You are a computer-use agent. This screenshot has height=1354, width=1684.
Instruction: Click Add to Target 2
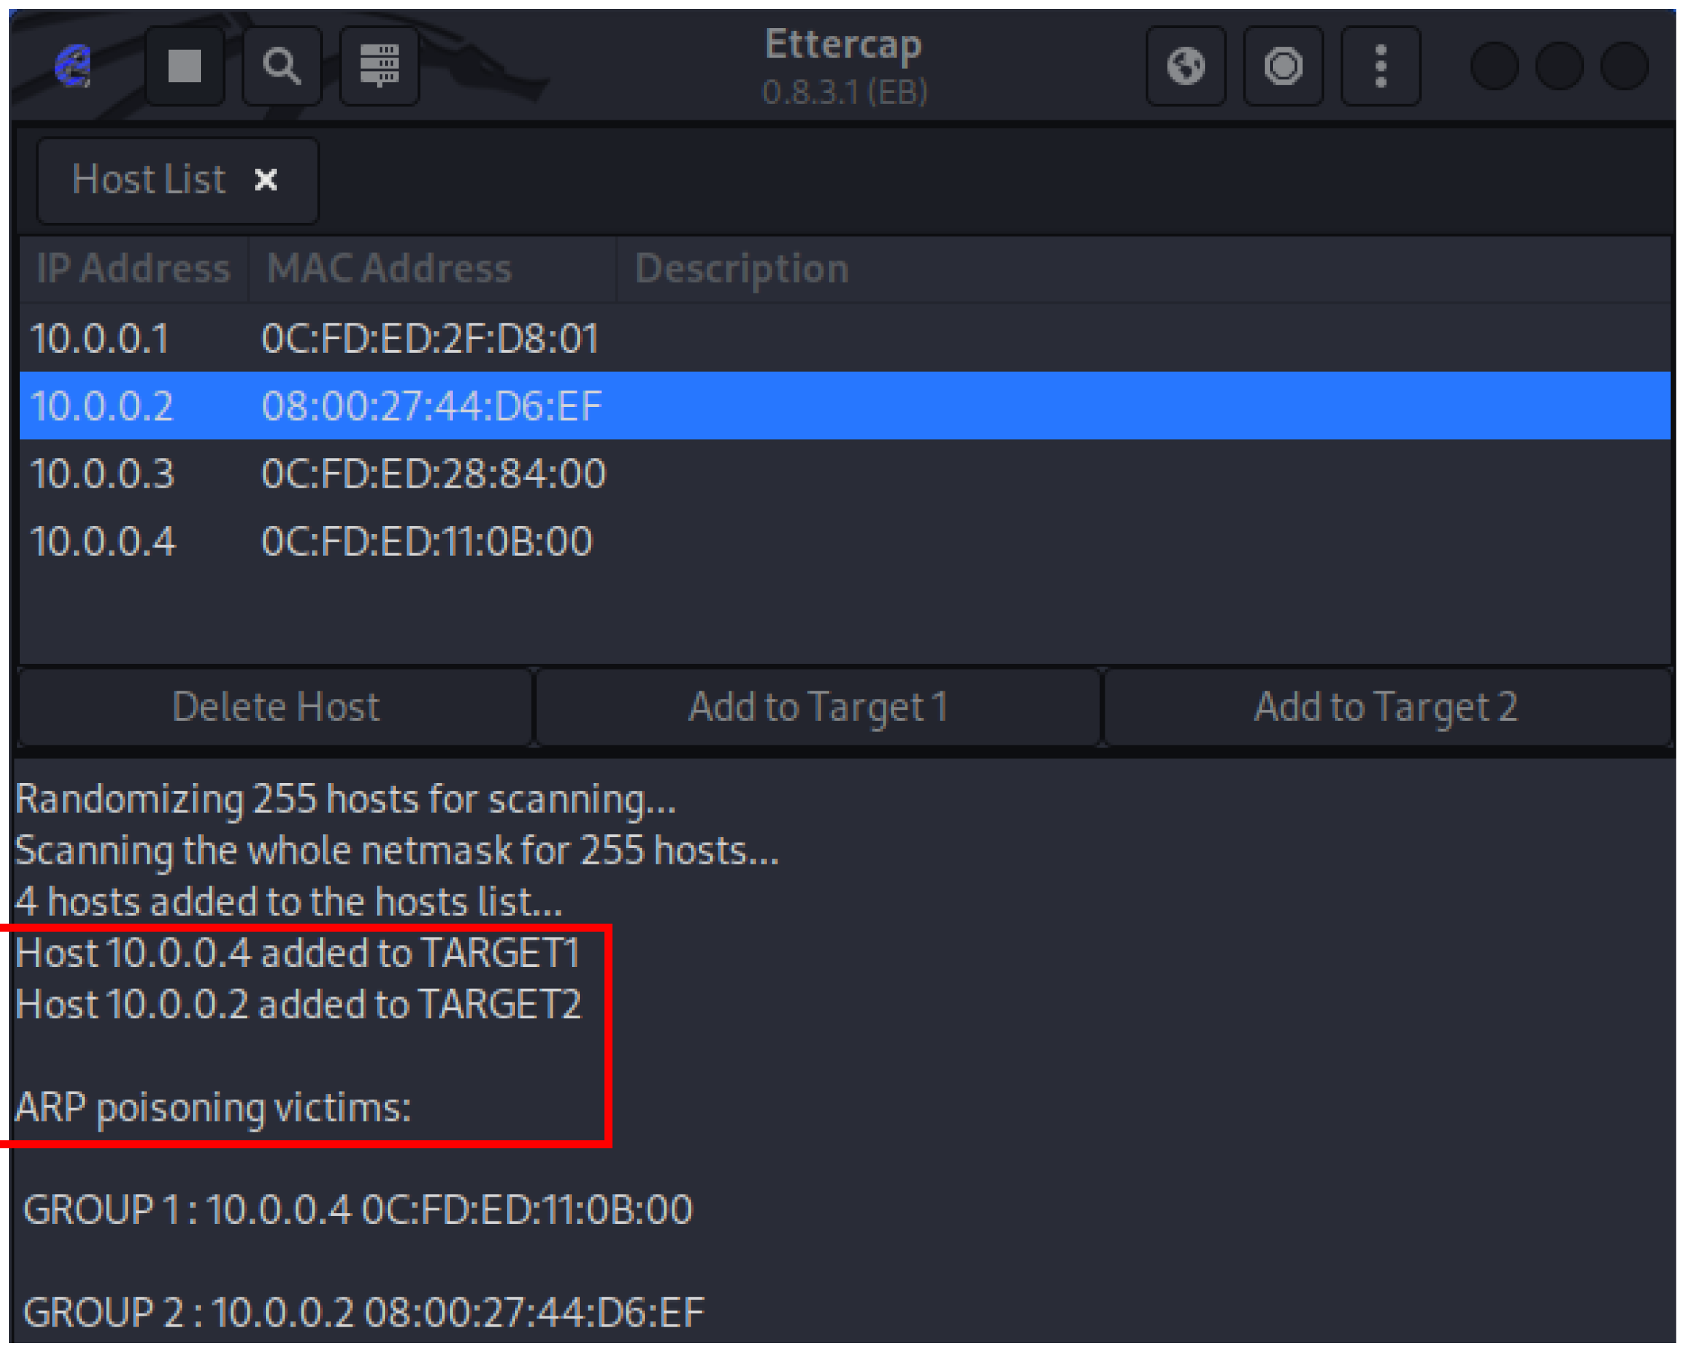pyautogui.click(x=1386, y=706)
